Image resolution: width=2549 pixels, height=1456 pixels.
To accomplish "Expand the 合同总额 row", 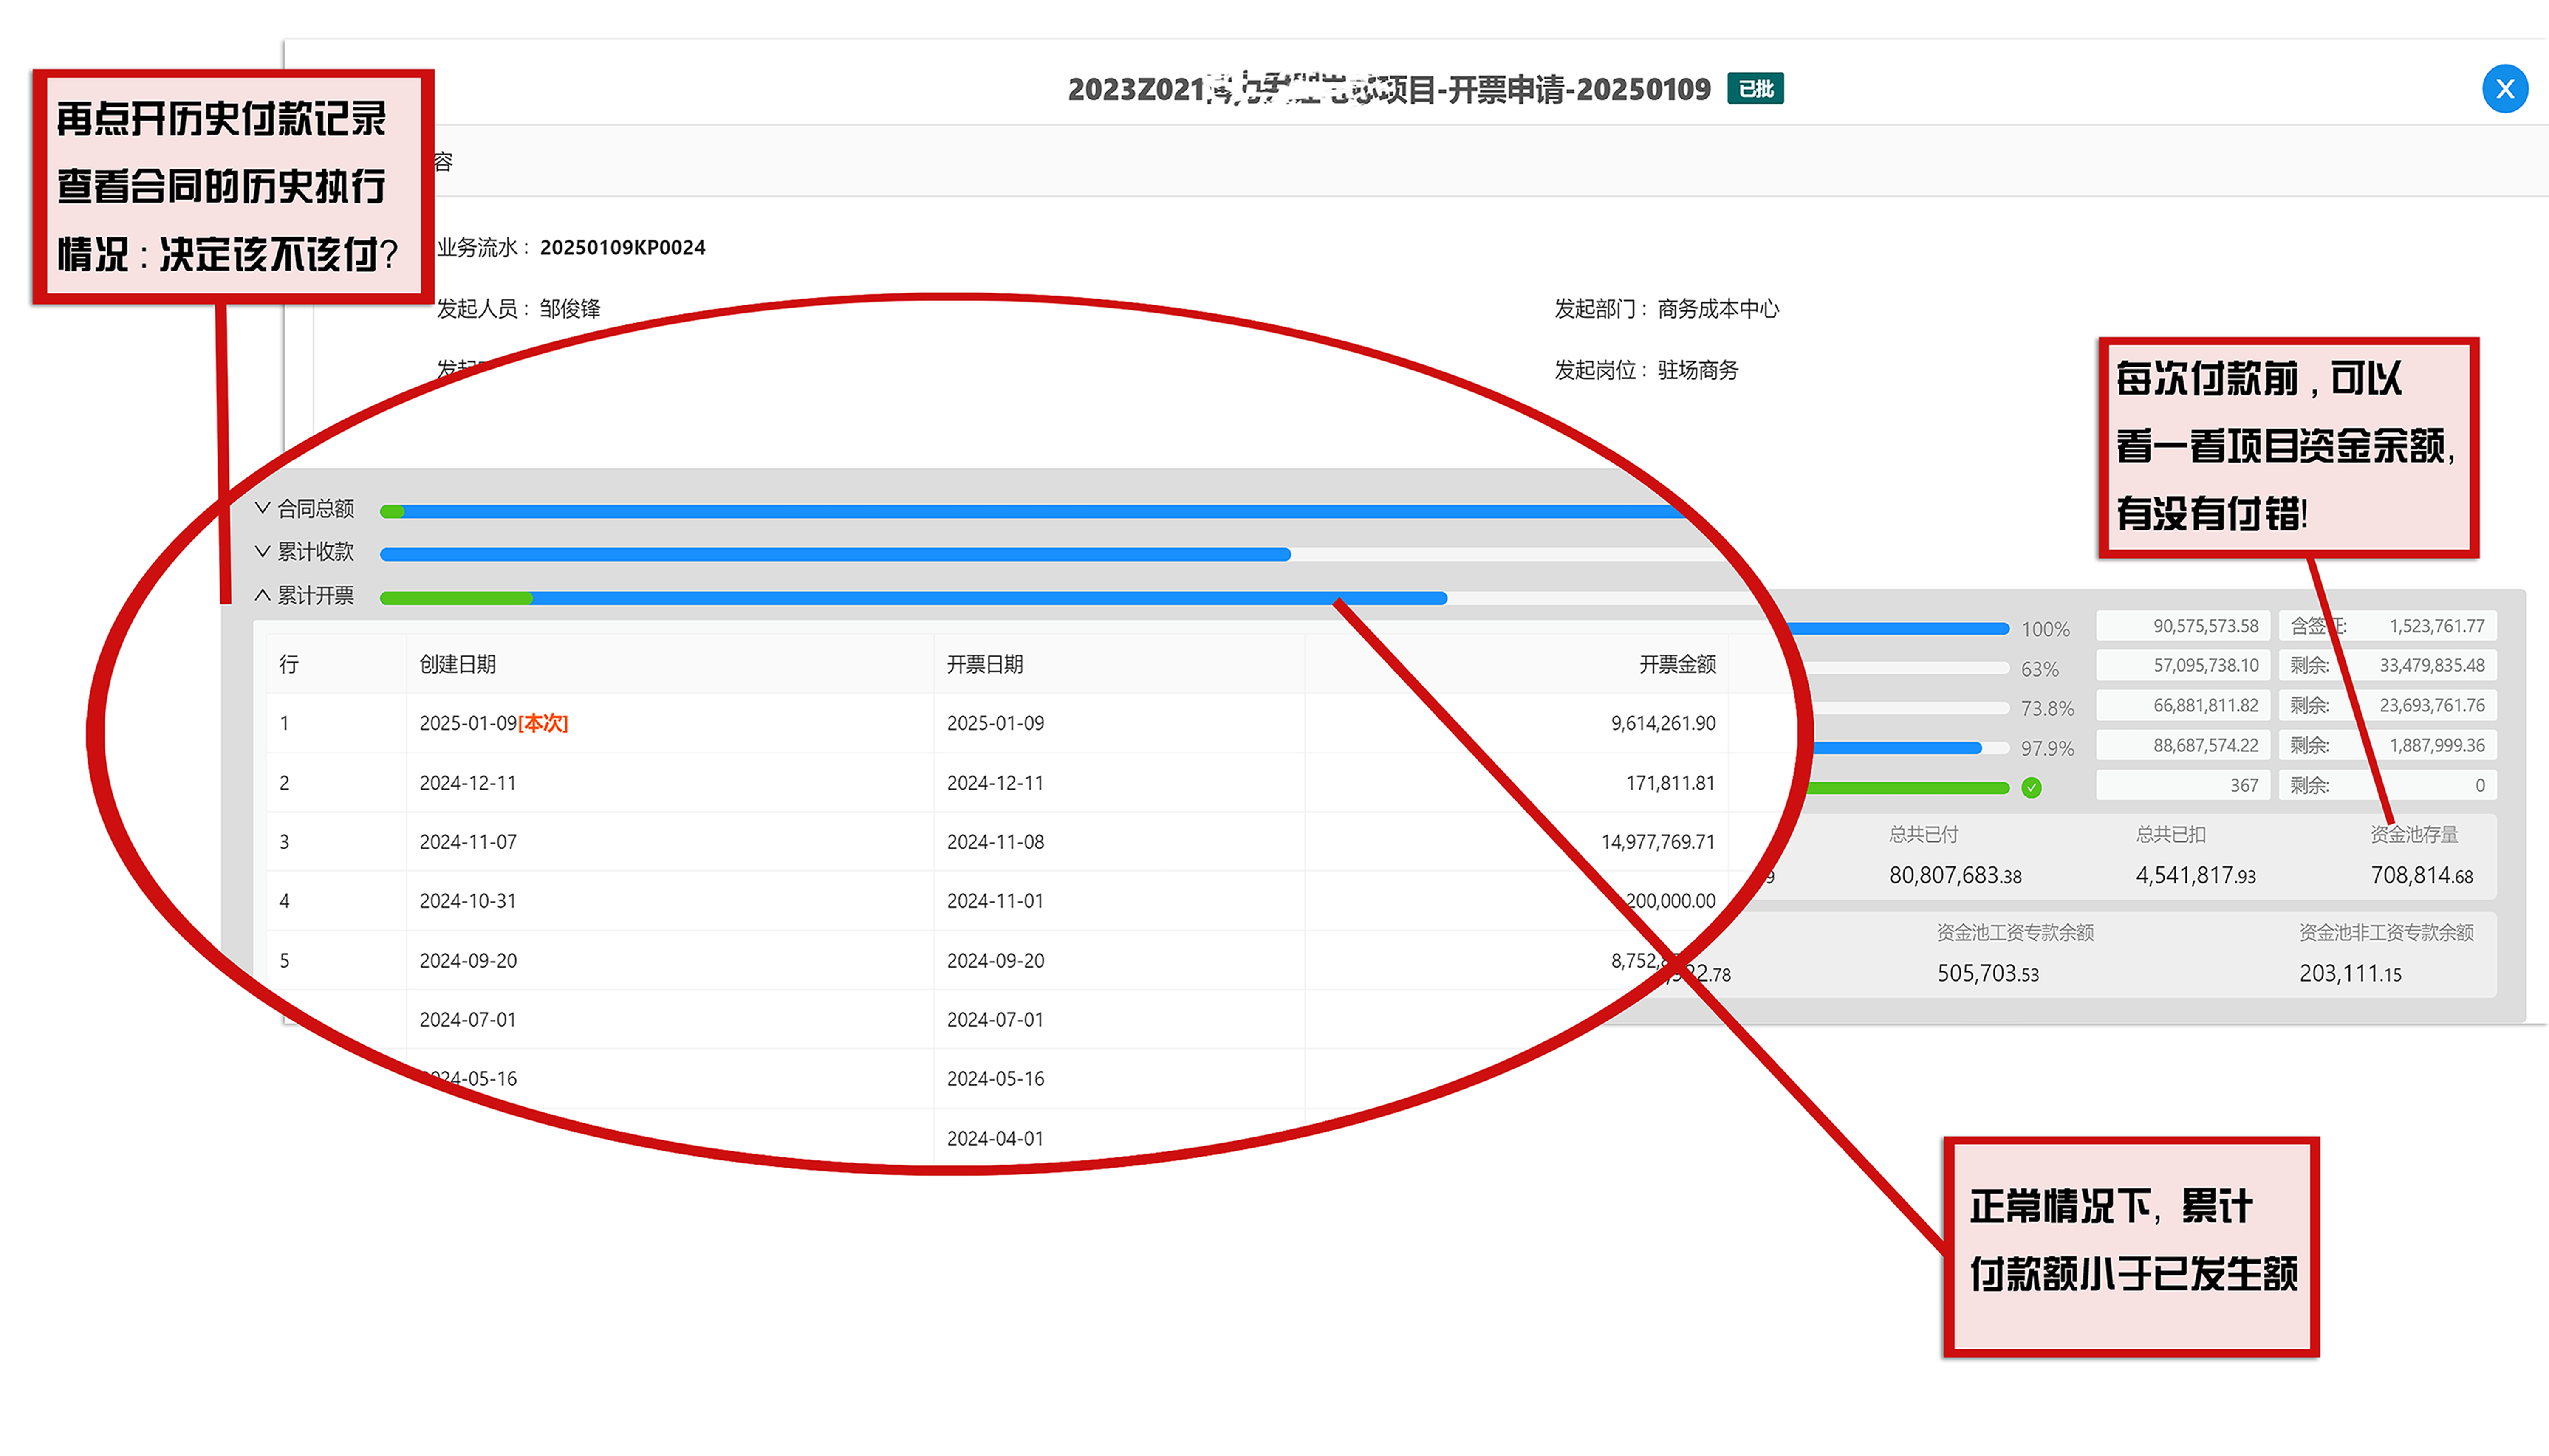I will [x=262, y=508].
